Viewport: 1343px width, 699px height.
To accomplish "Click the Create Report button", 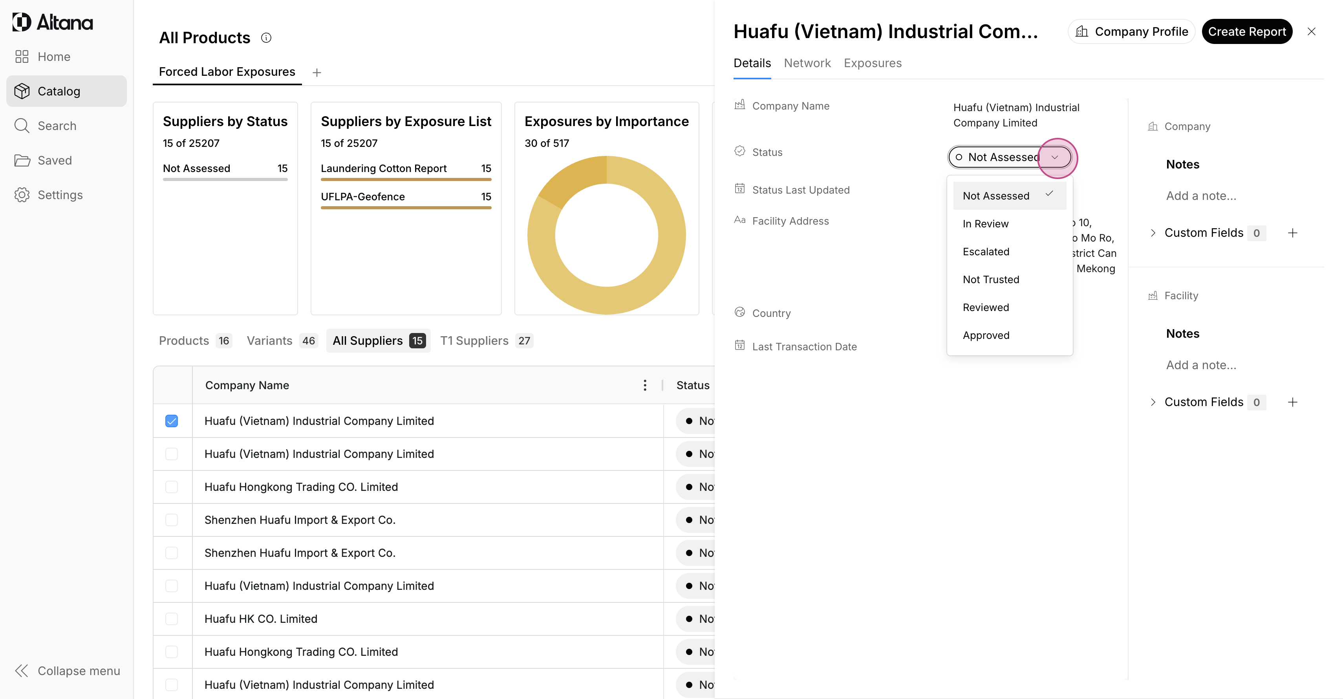I will tap(1246, 32).
